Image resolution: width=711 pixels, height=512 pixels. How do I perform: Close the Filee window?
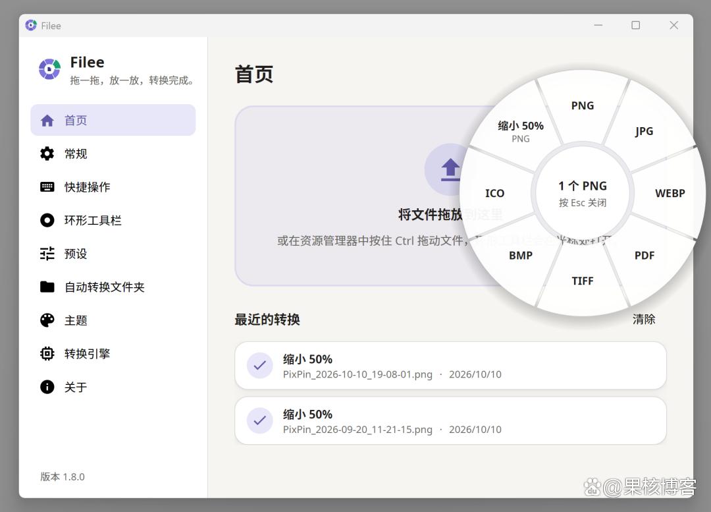[674, 26]
